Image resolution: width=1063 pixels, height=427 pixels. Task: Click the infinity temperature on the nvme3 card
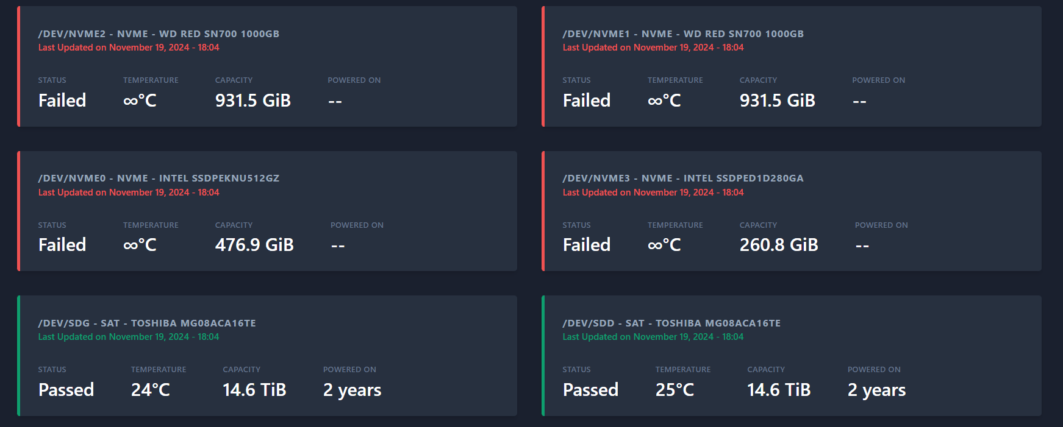pyautogui.click(x=664, y=245)
